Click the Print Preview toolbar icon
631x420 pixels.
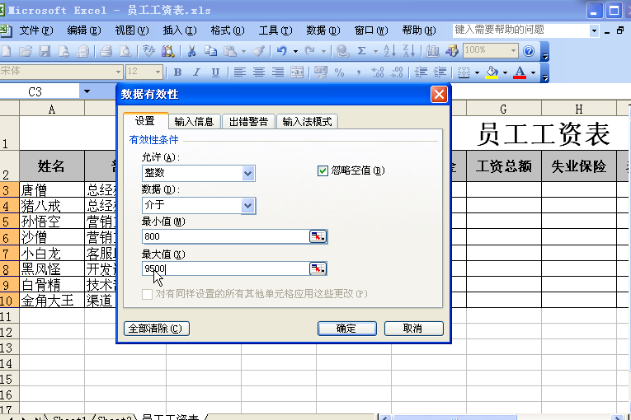click(x=125, y=51)
